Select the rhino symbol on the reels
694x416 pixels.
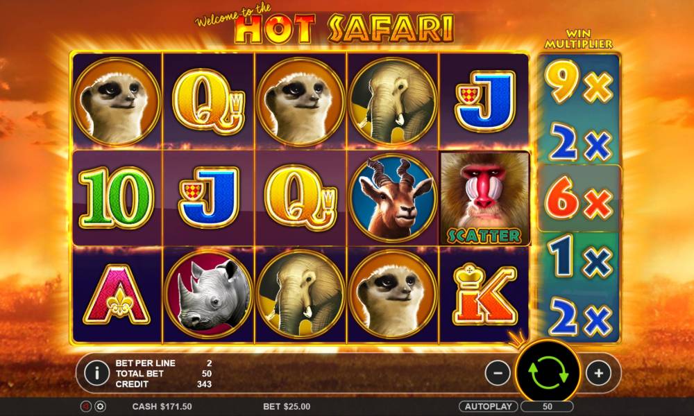(x=208, y=294)
